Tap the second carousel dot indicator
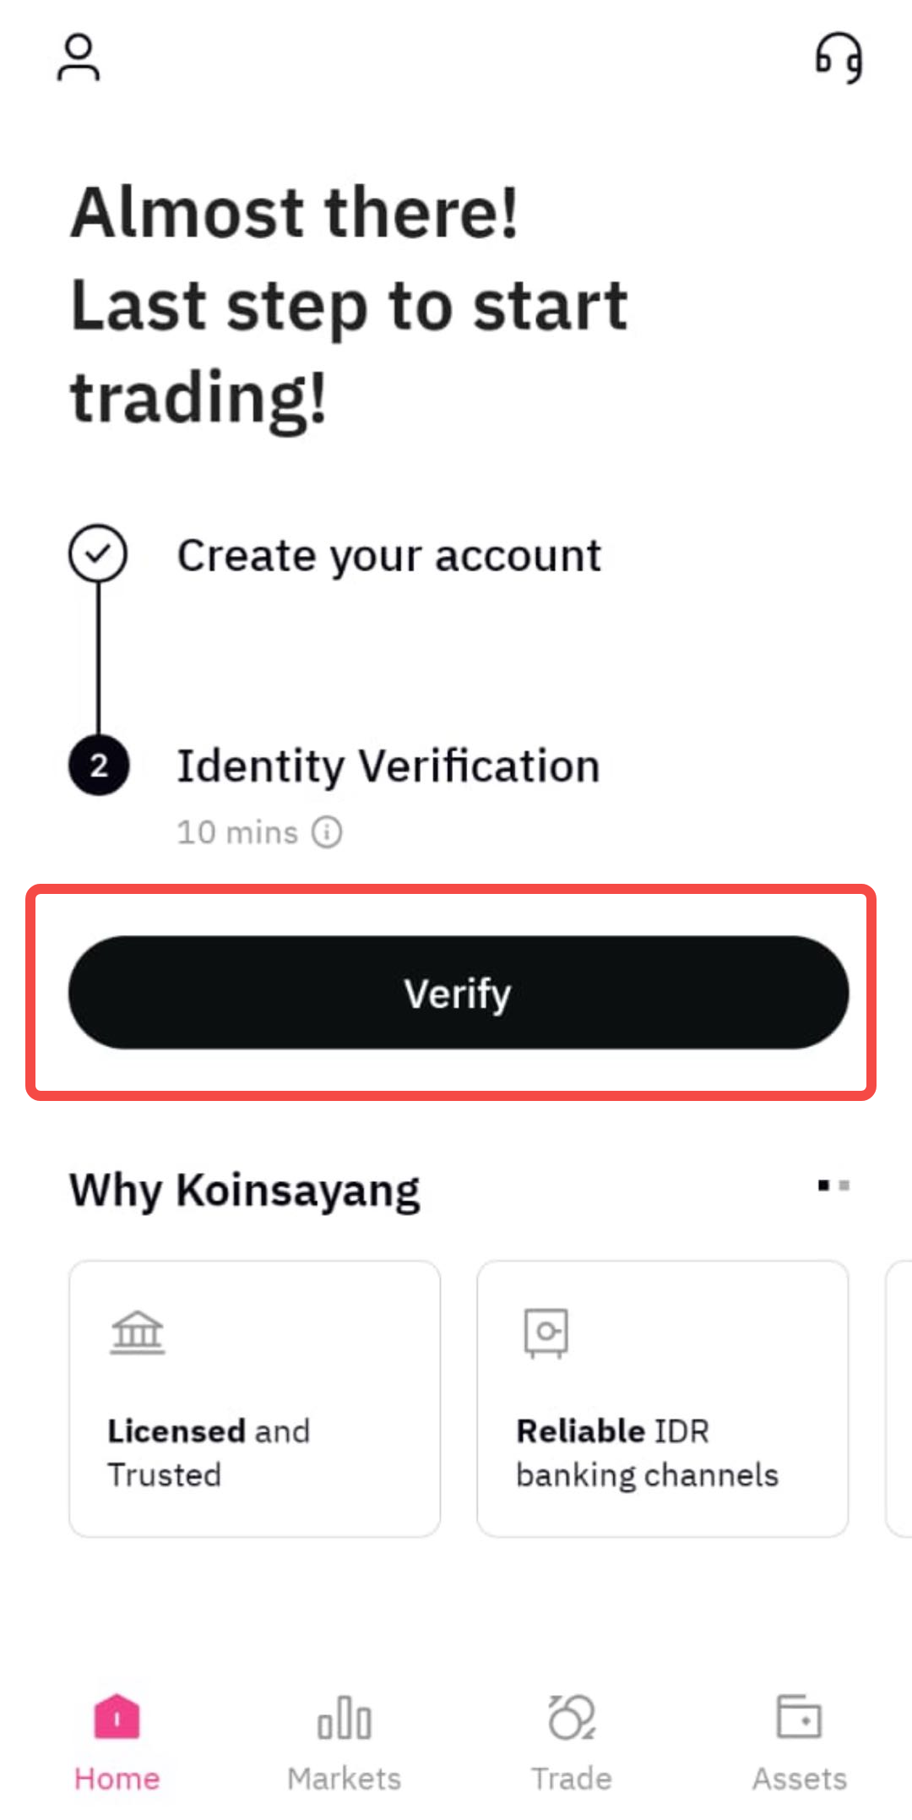912x1820 pixels. point(844,1186)
